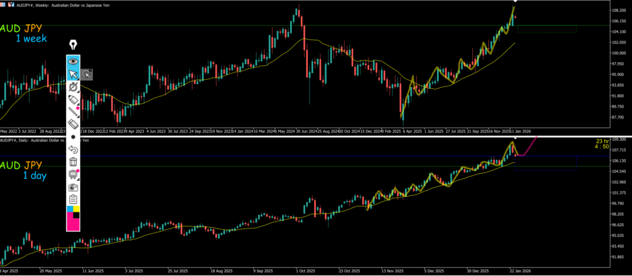Select the arrow cursor tool
Screen dimensions: 632x276
coord(73,74)
